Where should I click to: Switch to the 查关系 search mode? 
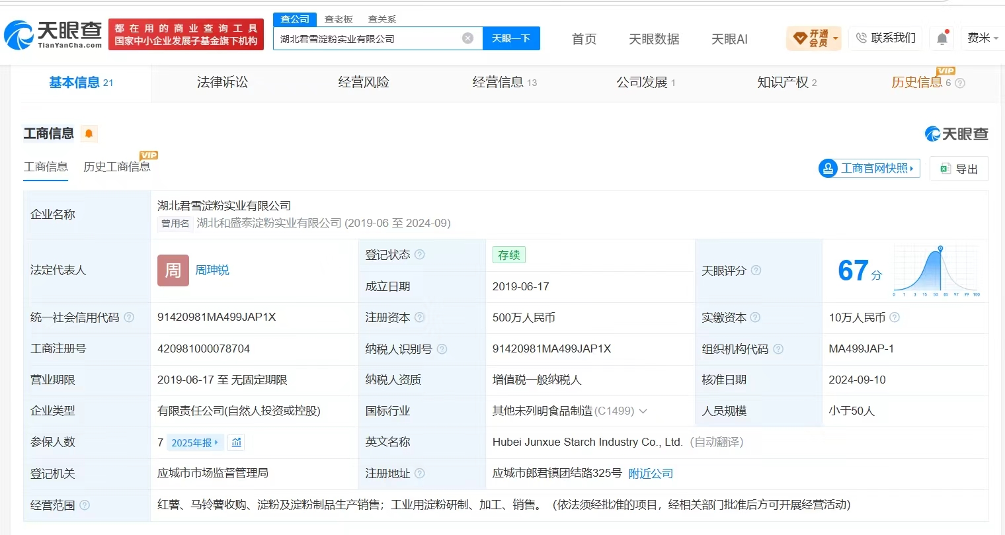pyautogui.click(x=382, y=19)
